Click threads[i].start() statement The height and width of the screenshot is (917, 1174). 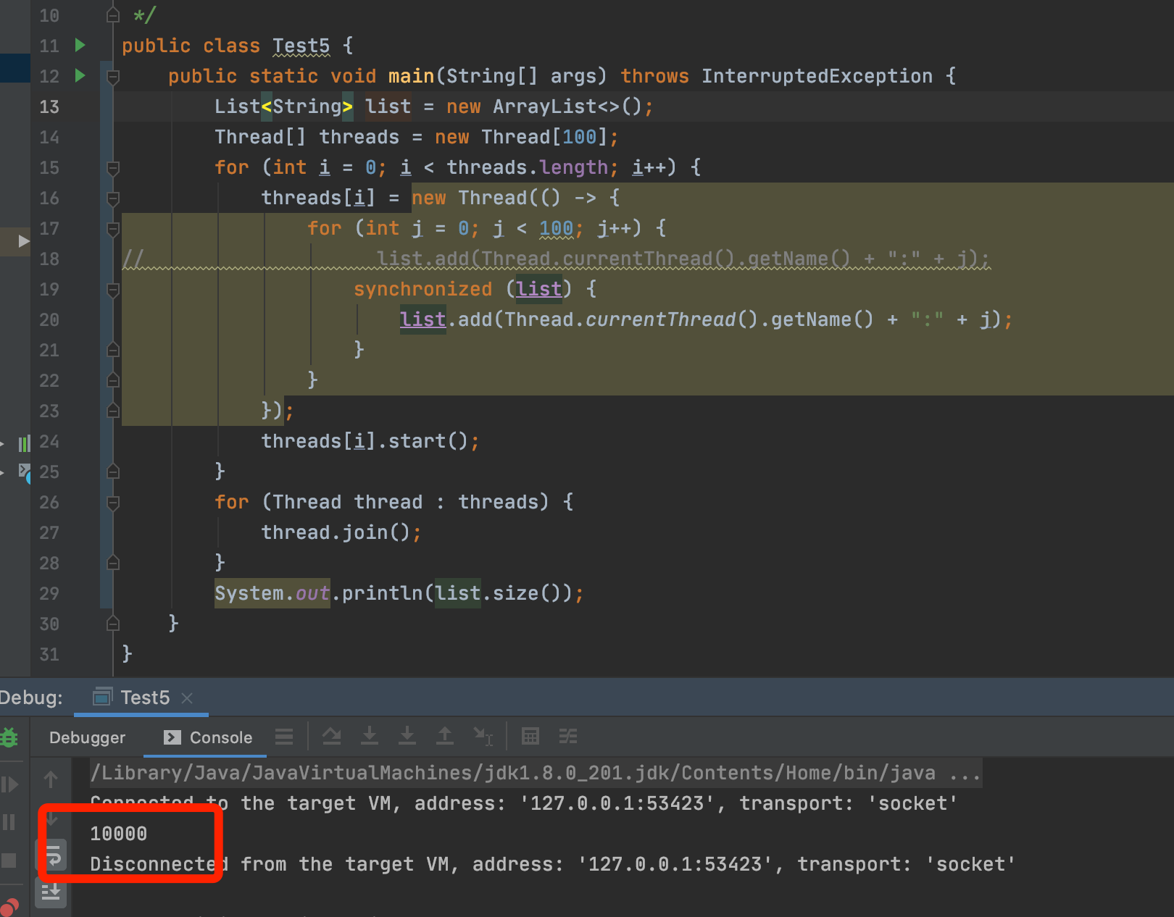370,441
